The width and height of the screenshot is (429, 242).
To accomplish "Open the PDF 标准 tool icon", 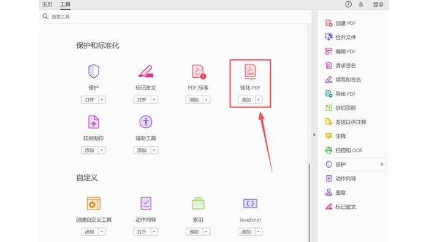I will click(x=199, y=72).
